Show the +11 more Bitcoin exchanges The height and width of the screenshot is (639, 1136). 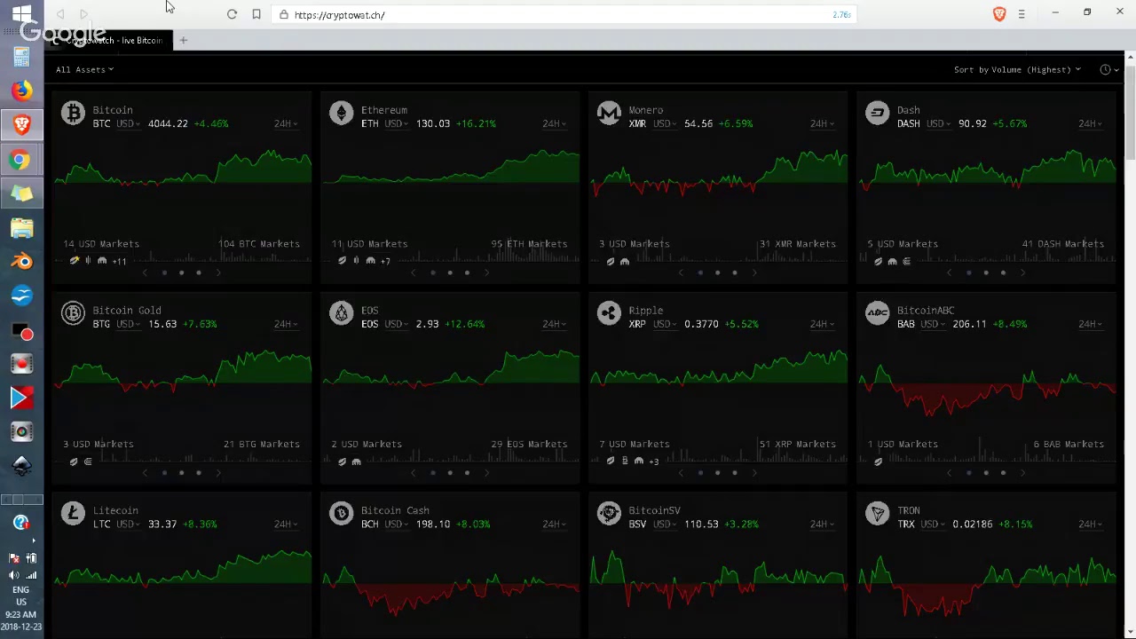coord(119,261)
